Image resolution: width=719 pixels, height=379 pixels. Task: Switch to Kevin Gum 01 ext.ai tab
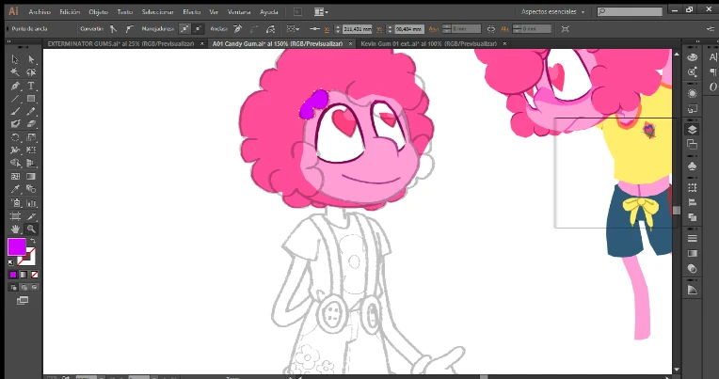tap(429, 43)
